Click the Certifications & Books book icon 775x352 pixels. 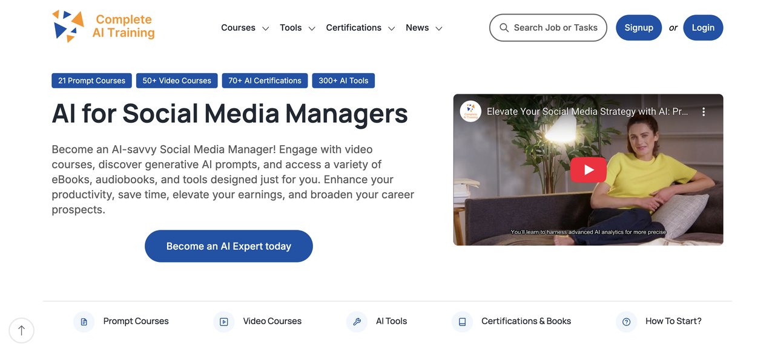tap(462, 321)
